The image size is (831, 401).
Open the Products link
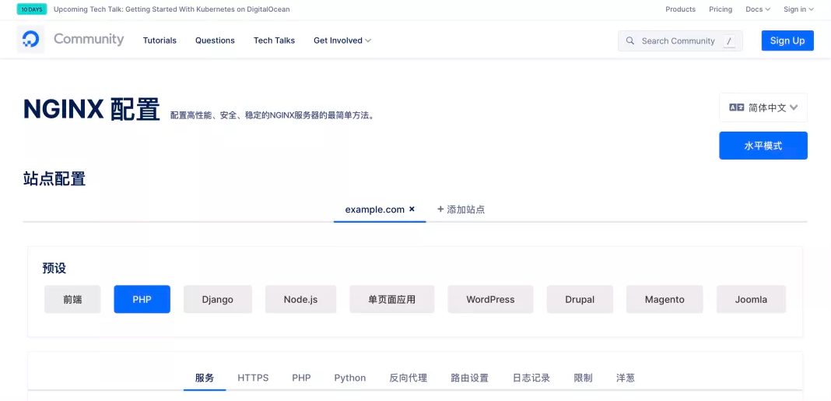point(681,9)
